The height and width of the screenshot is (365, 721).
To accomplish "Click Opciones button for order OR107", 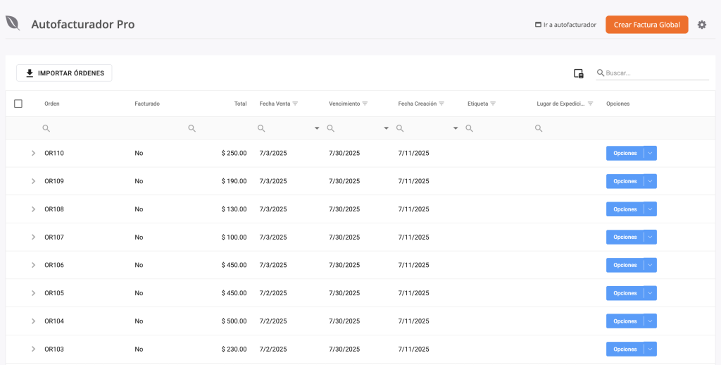I will tap(625, 237).
